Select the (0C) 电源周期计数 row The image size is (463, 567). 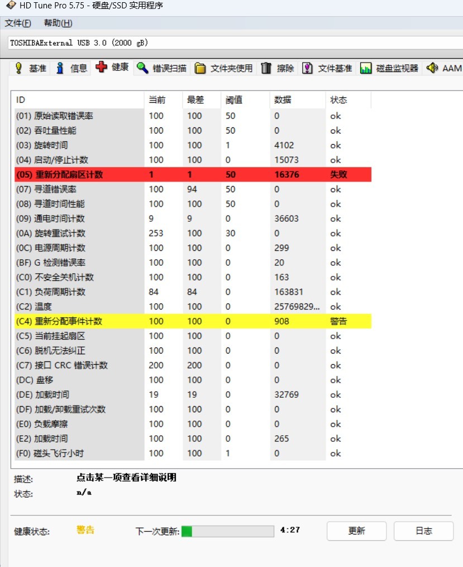193,247
